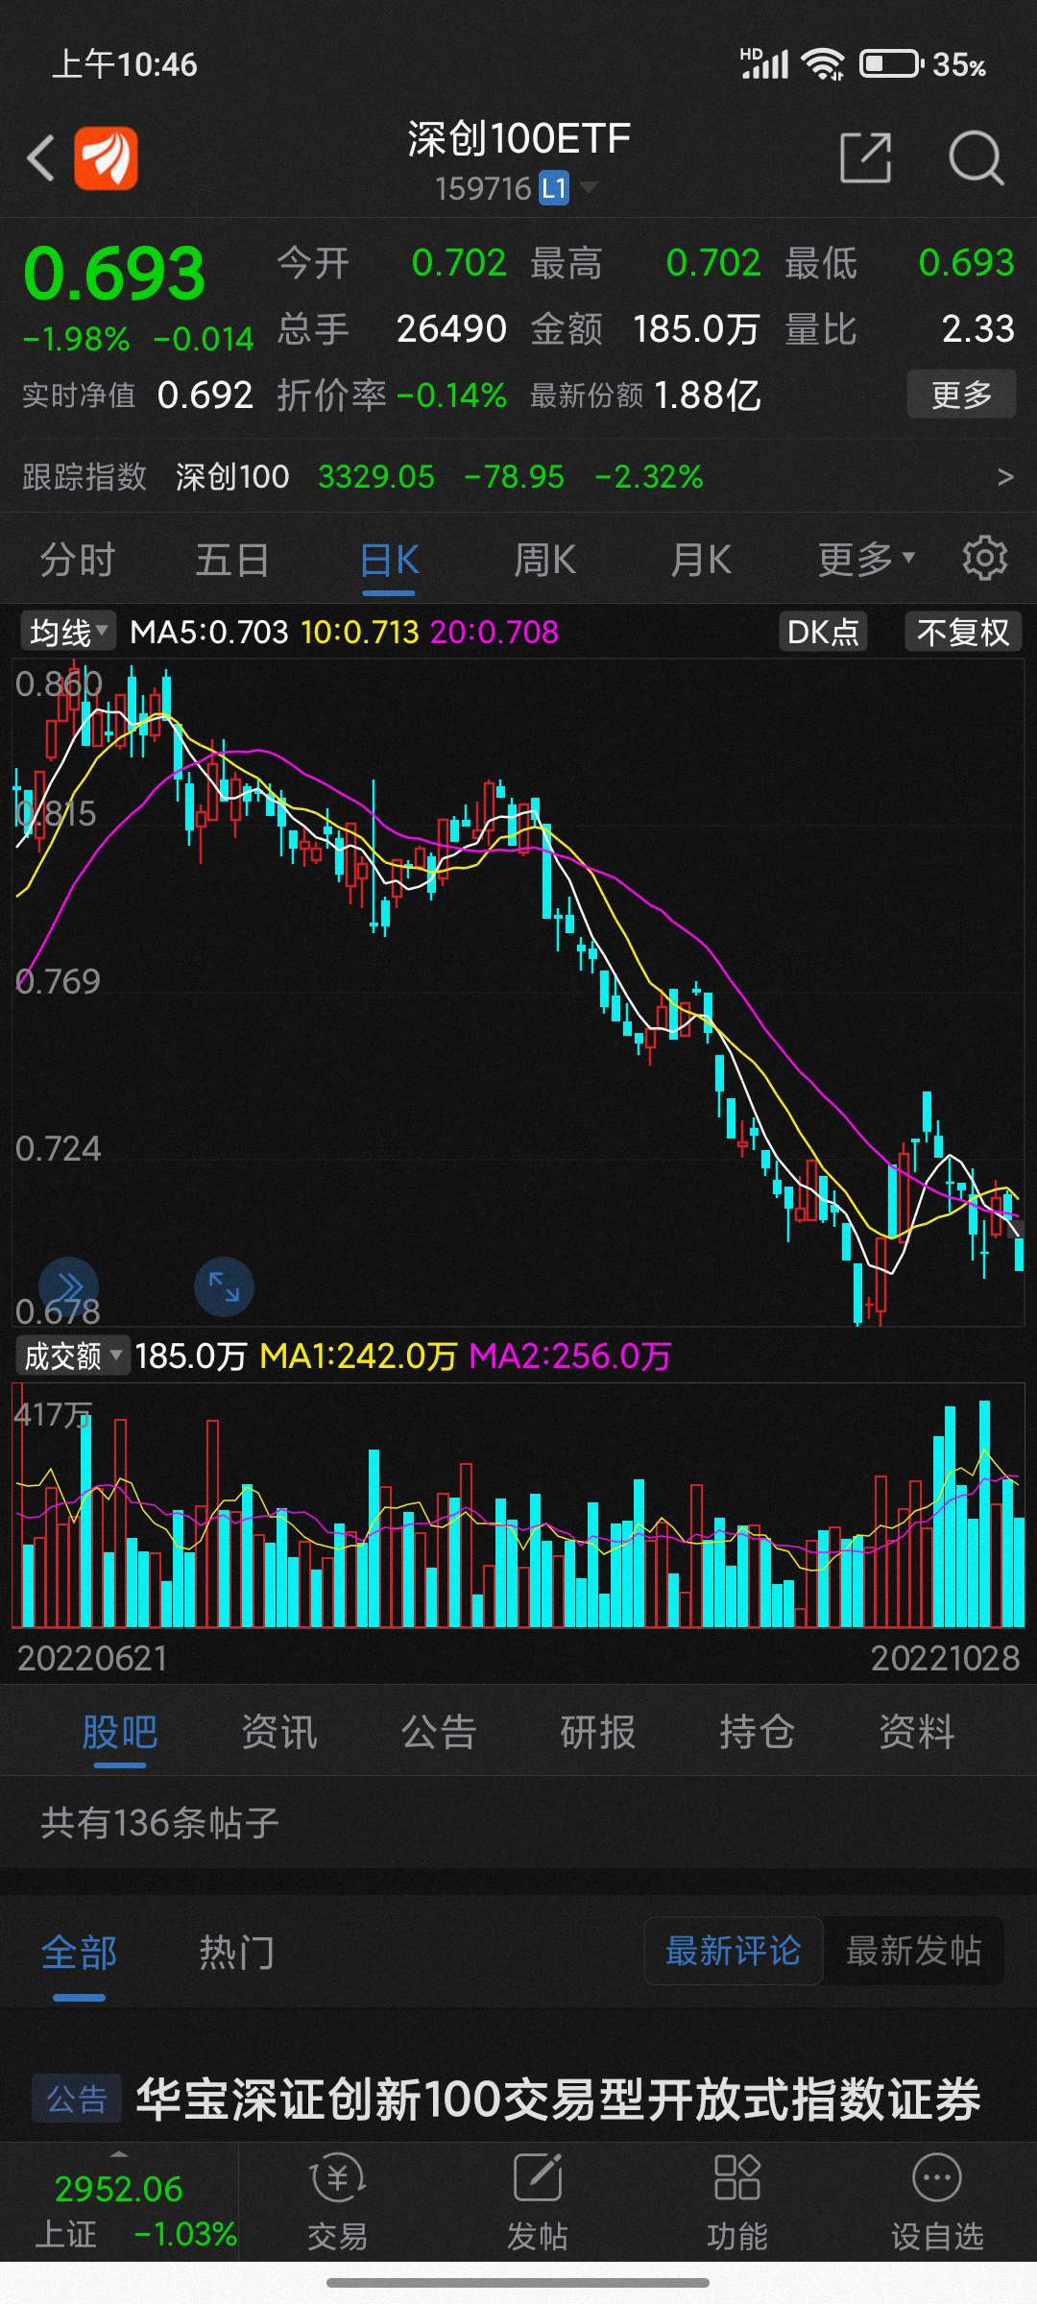Tap the back arrow icon
Screen dimensions: 1037x2304
tap(40, 158)
